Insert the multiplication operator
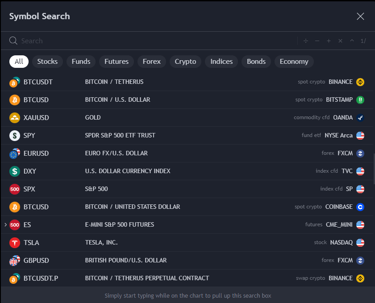This screenshot has width=375, height=303. (x=340, y=41)
